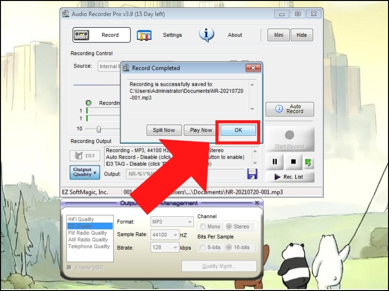Open the Format dropdown

190,222
